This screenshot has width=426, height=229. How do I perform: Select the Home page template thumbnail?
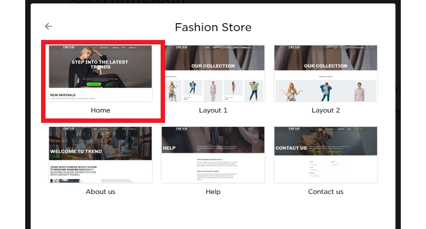pyautogui.click(x=100, y=73)
